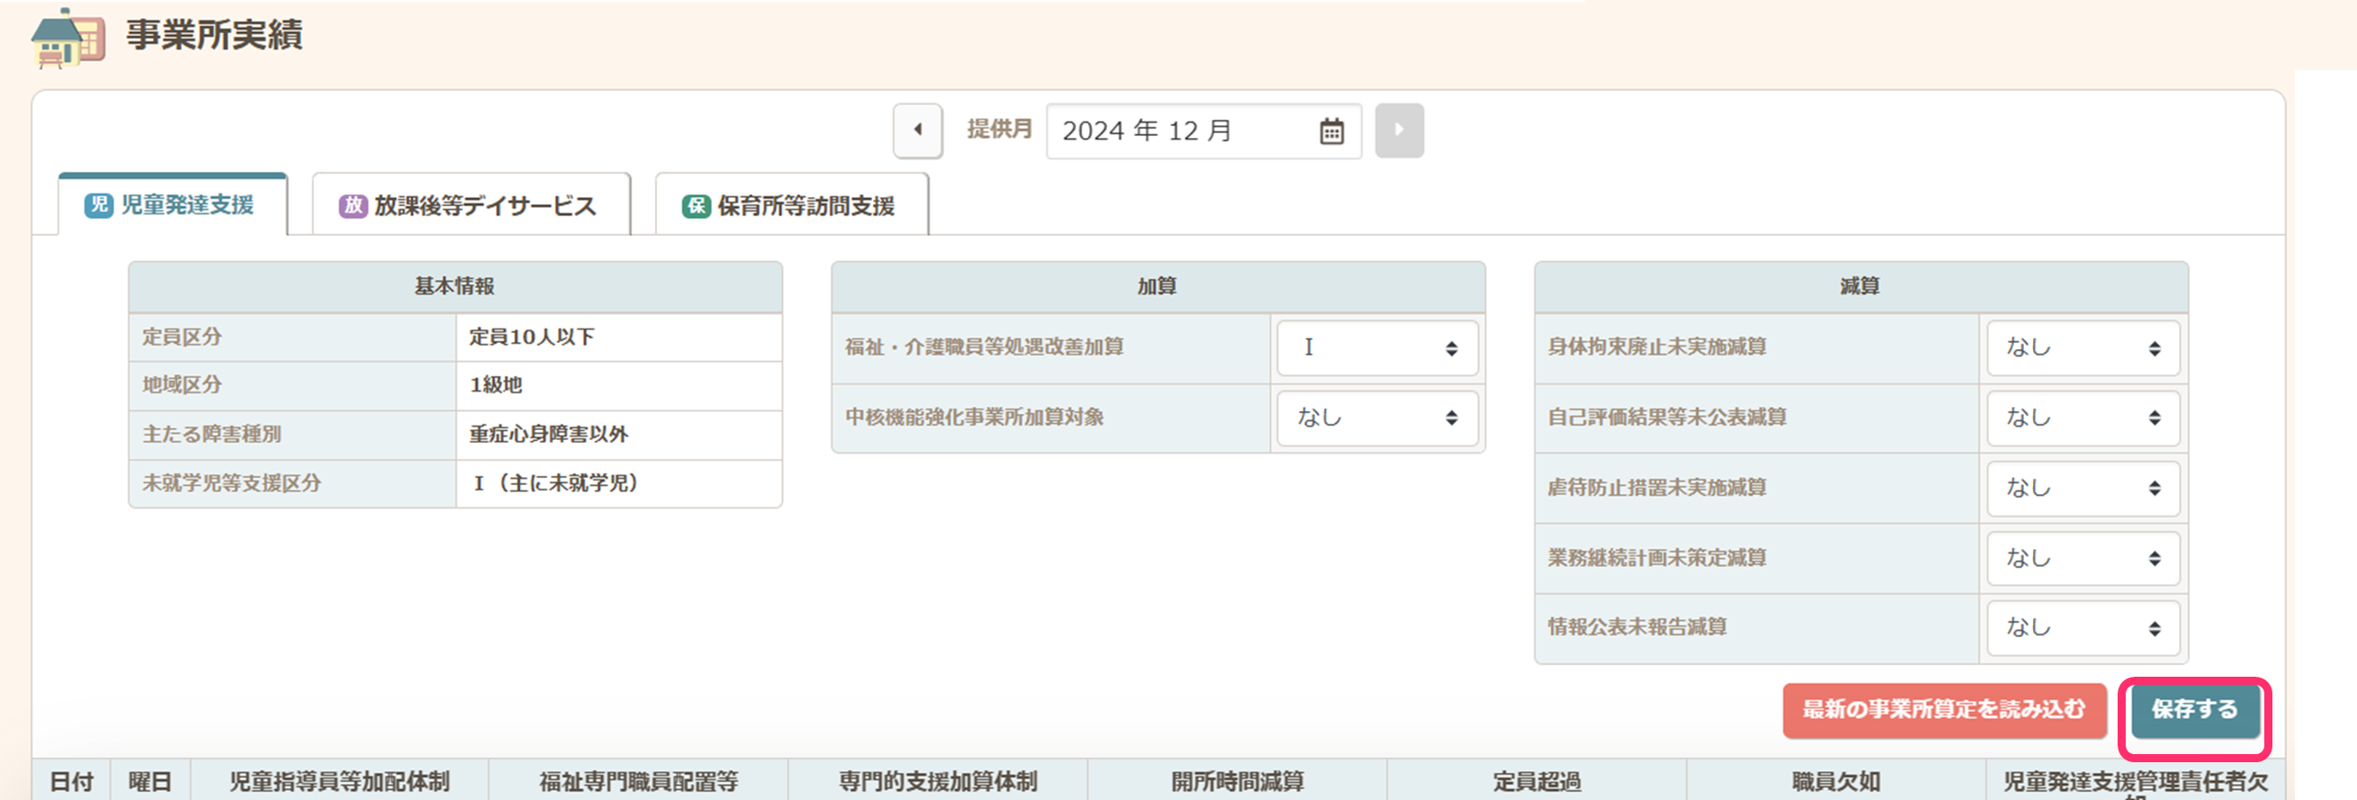Click the purple 放 badge icon

[x=353, y=206]
